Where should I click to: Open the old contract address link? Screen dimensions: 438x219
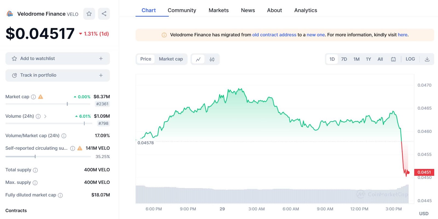(274, 35)
